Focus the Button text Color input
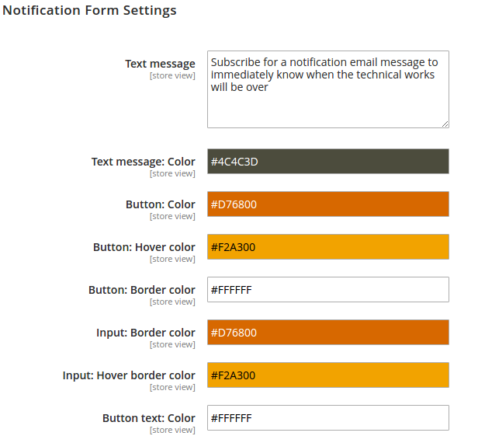This screenshot has height=436, width=485. tap(328, 417)
